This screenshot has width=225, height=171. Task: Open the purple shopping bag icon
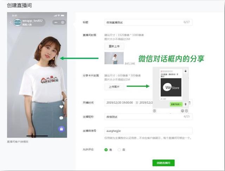pos(62,129)
